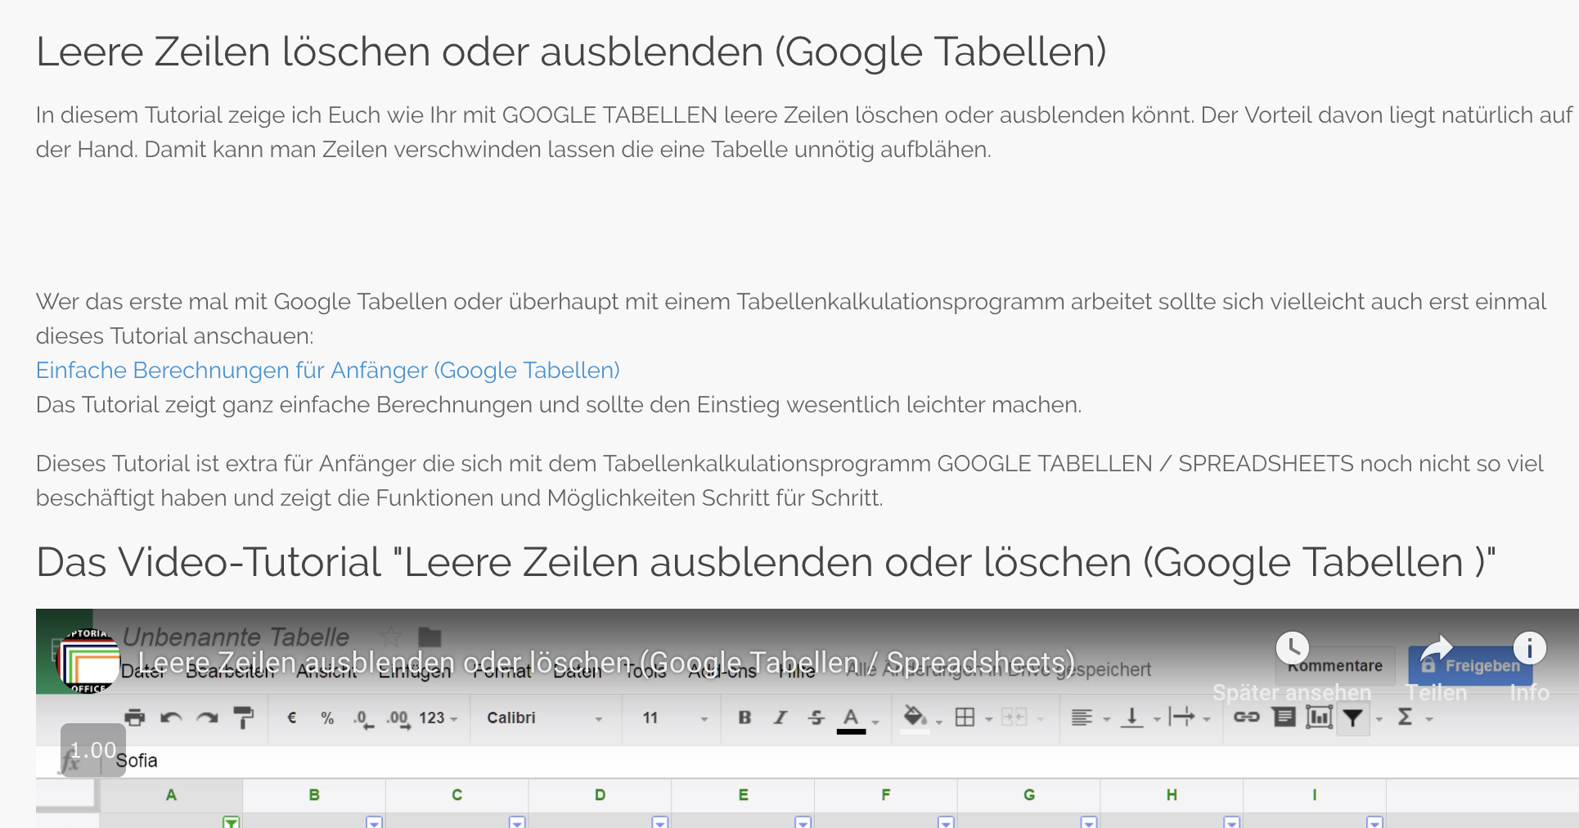
Task: Click the insert link chain icon
Action: [1246, 718]
